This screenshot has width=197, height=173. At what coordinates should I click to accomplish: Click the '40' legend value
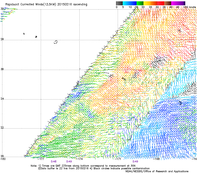[x=171, y=7]
